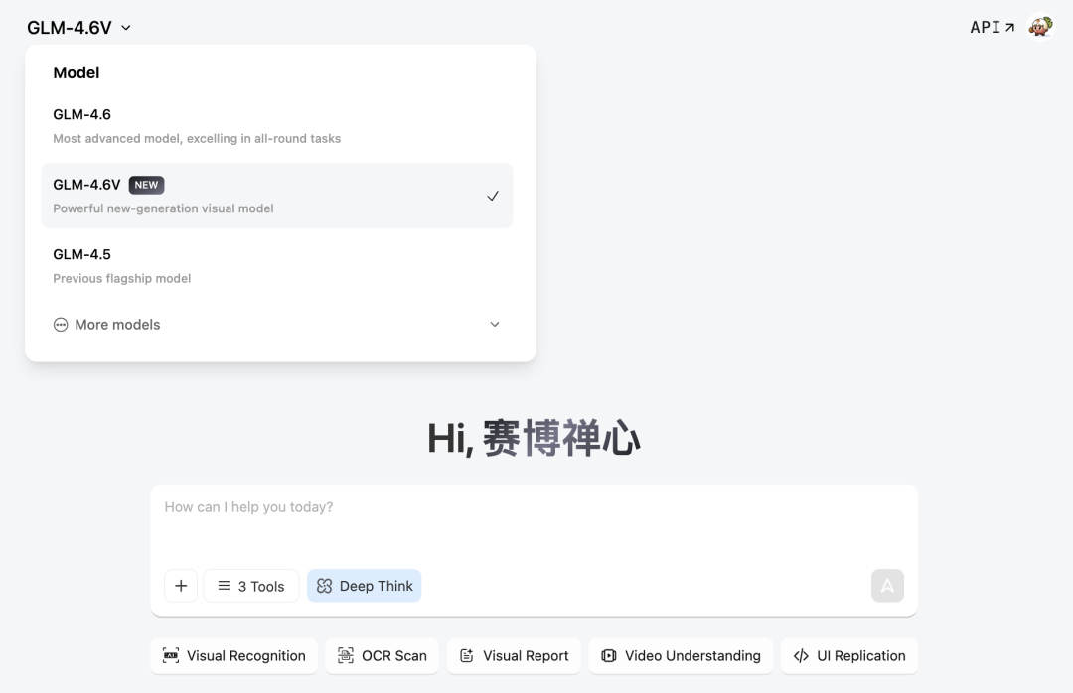This screenshot has width=1073, height=693.
Task: Select the GLM-4.6V visual model option
Action: 277,196
